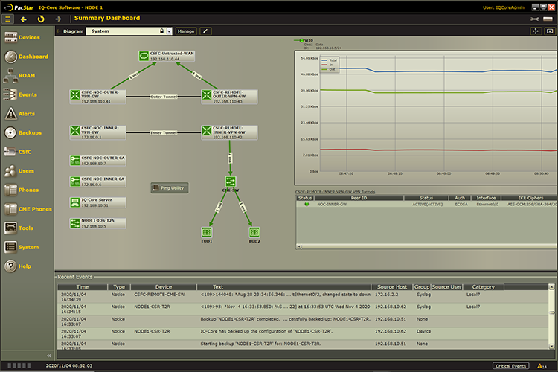
Task: Select the CSFC-REMOTE-INNER-VPN-GW node
Action: (x=229, y=132)
